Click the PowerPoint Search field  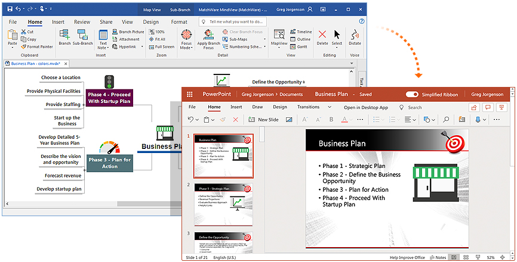click(411, 107)
